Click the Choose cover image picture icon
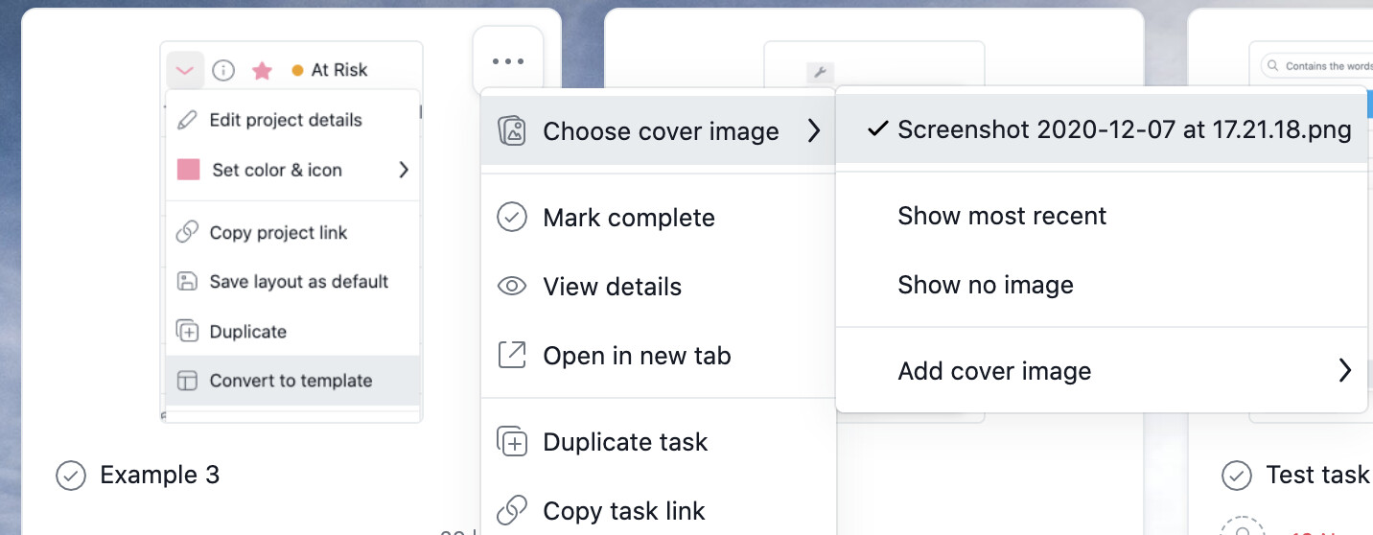This screenshot has height=535, width=1373. pyautogui.click(x=512, y=130)
